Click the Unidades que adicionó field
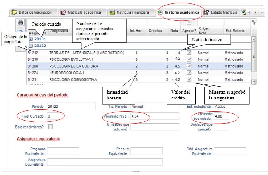This screenshot has height=175, width=268. pyautogui.click(x=155, y=127)
